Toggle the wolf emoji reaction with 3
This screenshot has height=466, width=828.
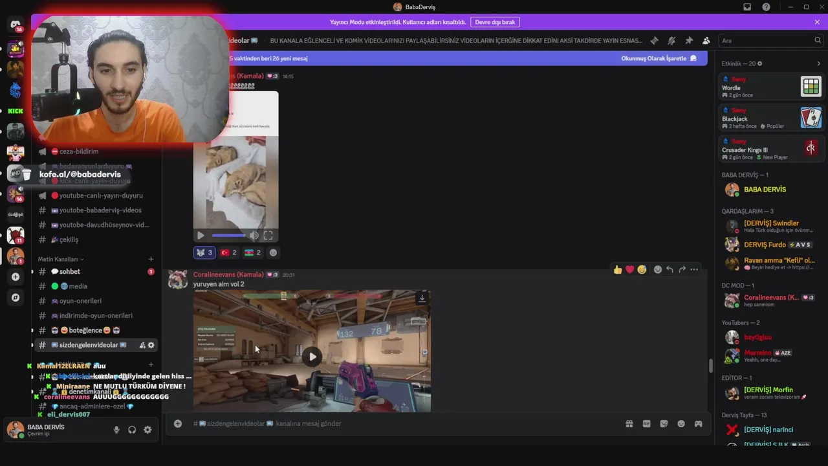tap(204, 252)
